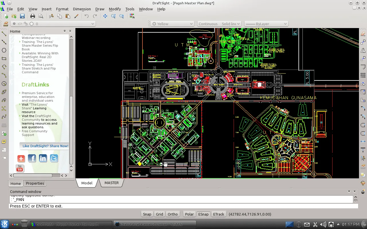
Task: Click the Print icon in the toolbar
Action: (33, 16)
